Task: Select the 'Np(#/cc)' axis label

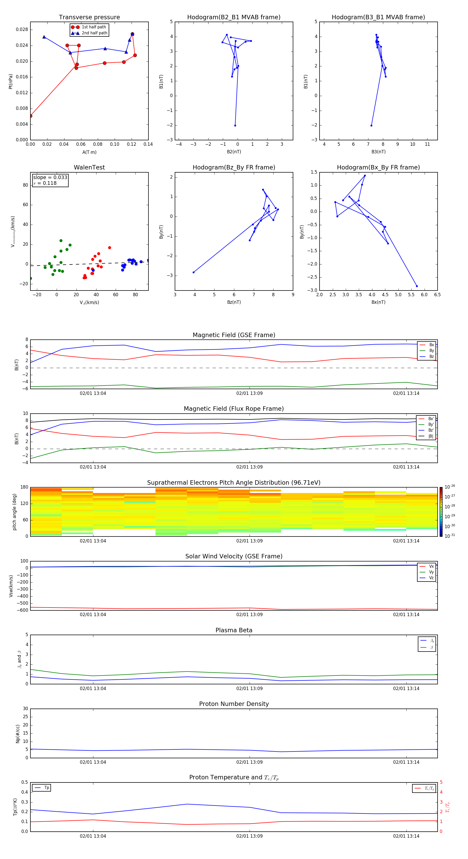Action: pos(18,734)
